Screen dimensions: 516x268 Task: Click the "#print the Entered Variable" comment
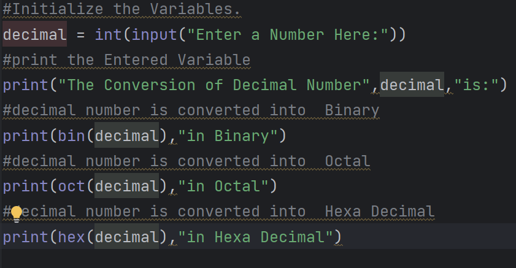tap(126, 59)
